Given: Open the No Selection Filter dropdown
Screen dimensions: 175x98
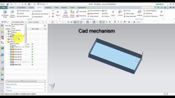Looking at the screenshot, I should [x=19, y=22].
